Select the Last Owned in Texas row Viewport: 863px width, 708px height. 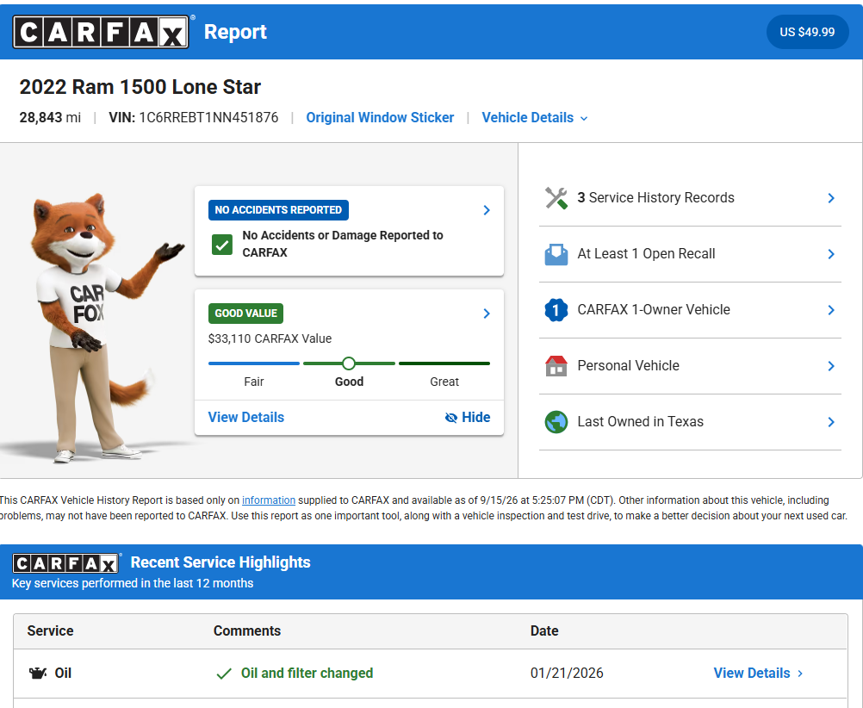point(690,422)
